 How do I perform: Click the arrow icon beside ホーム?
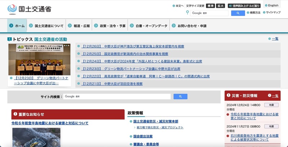12,26
